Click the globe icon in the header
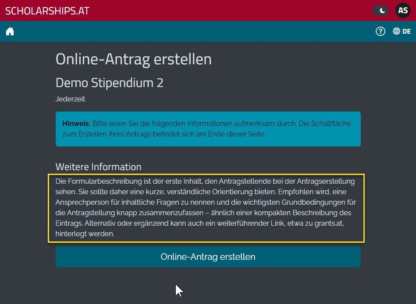The width and height of the screenshot is (416, 304). [397, 31]
